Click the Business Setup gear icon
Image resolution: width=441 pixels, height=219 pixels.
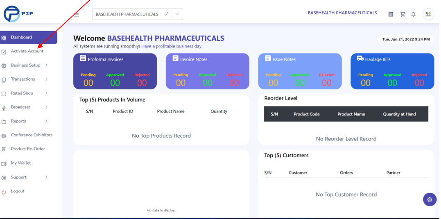4,66
